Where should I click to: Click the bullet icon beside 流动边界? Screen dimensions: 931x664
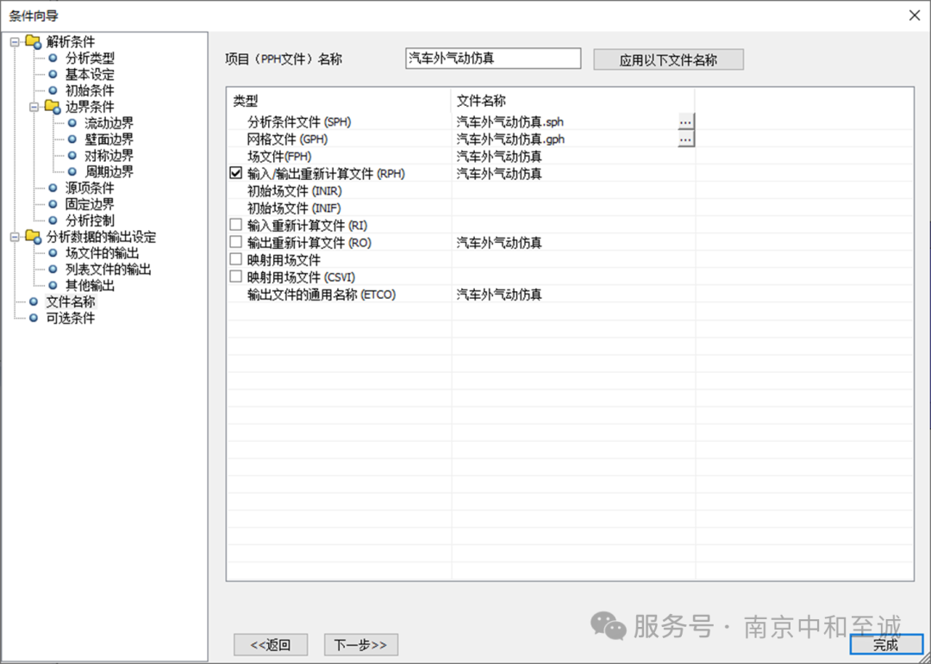(x=72, y=123)
